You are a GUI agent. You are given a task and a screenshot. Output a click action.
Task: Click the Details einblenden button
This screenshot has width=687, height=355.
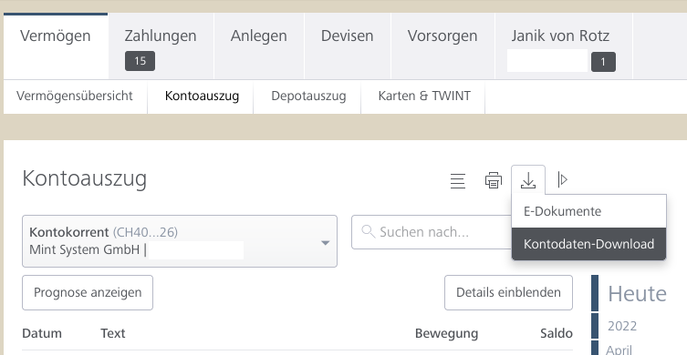pos(508,292)
